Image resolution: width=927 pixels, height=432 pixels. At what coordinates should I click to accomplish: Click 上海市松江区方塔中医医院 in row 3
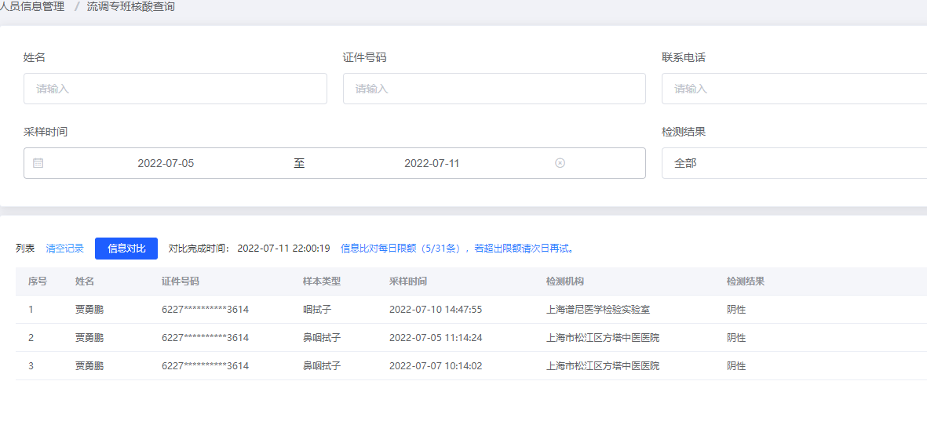click(603, 366)
